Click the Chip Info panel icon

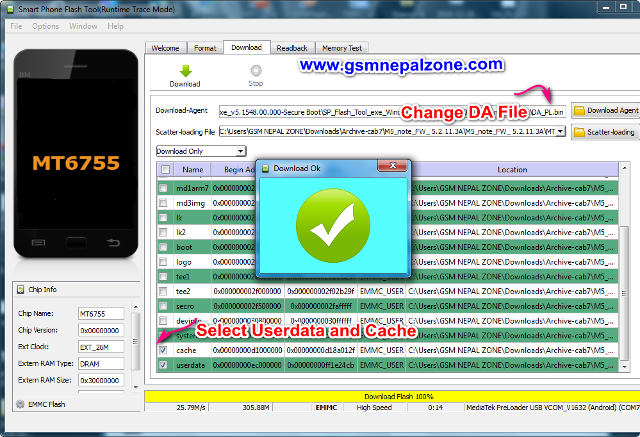(x=20, y=290)
